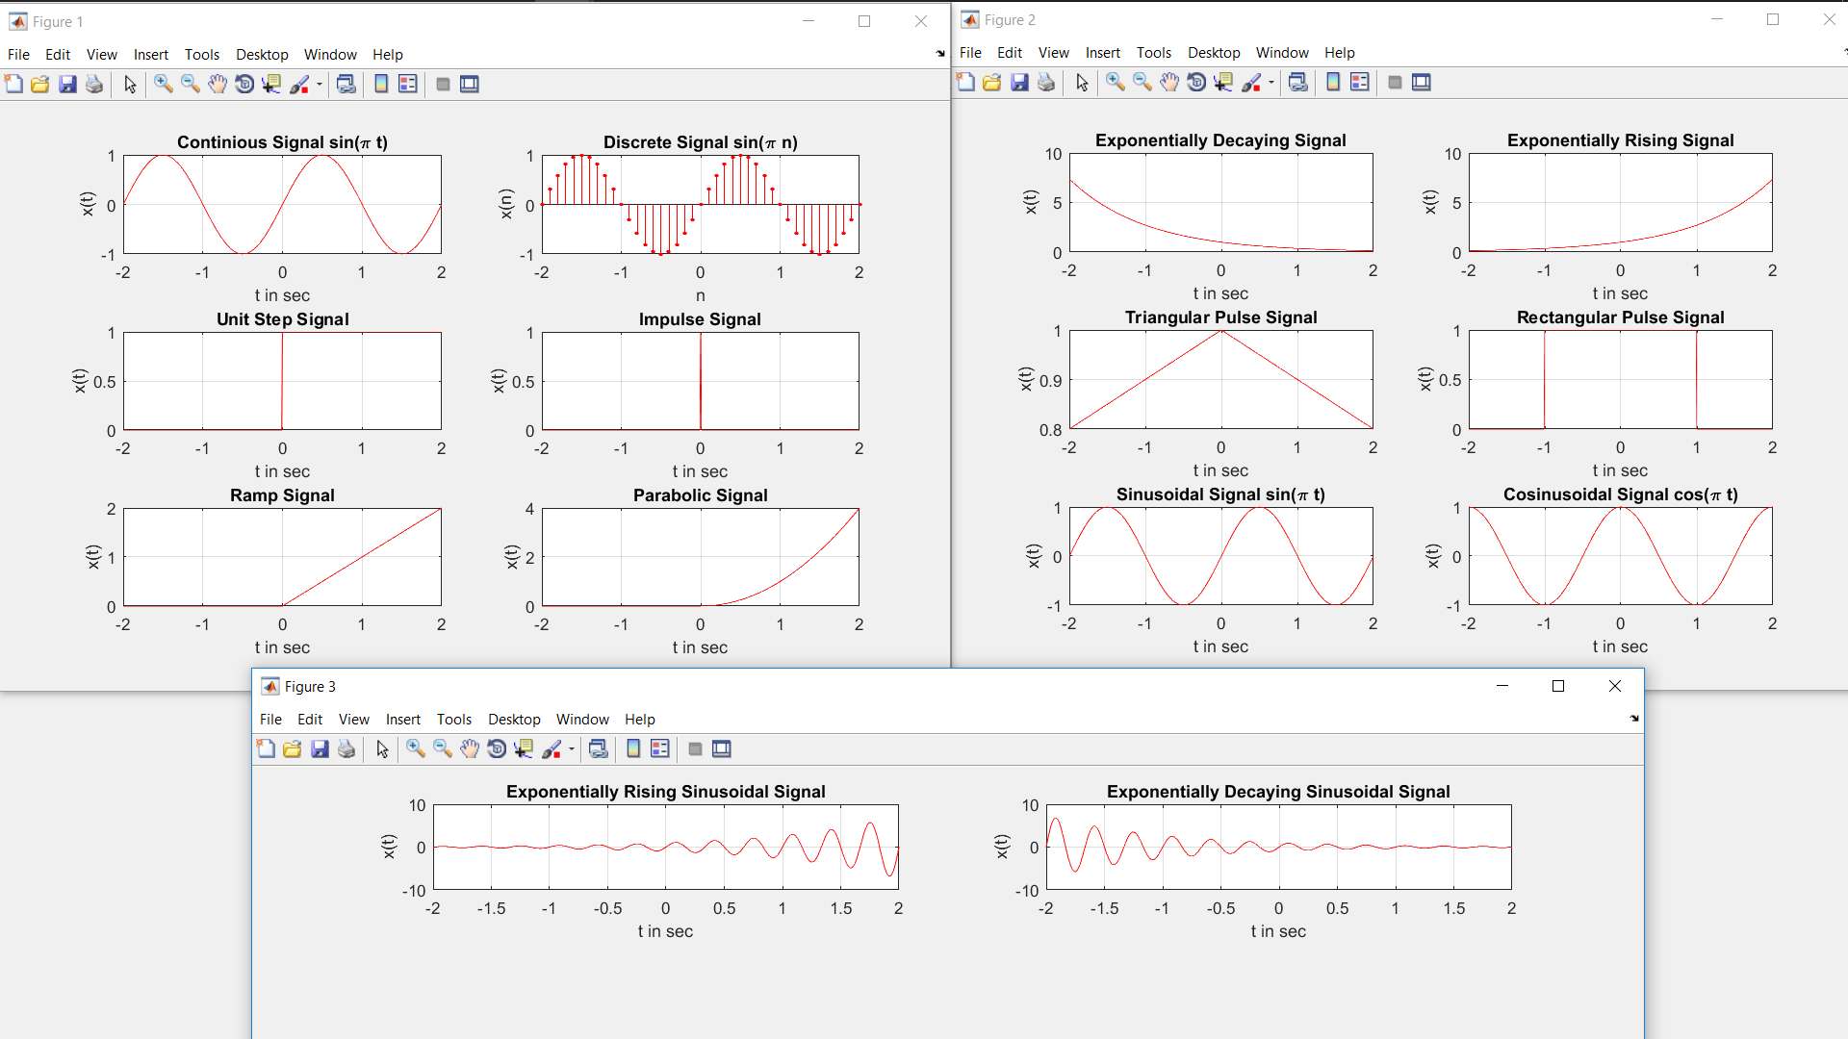The height and width of the screenshot is (1039, 1848).
Task: Enable Zoom Out tool in Figure 2
Action: tap(1142, 83)
